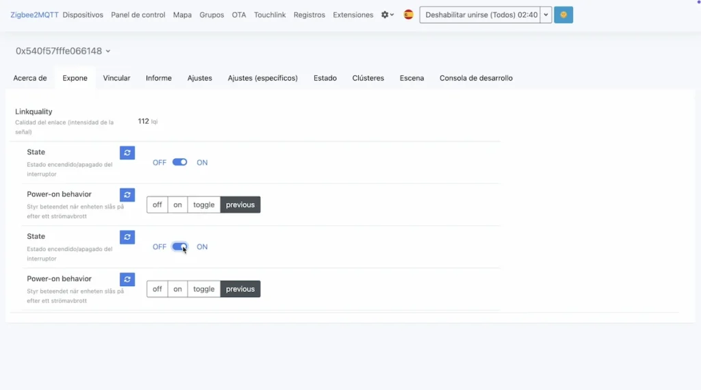
Task: Toggle the second State switch
Action: click(x=179, y=247)
